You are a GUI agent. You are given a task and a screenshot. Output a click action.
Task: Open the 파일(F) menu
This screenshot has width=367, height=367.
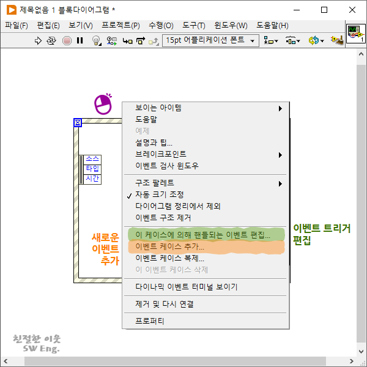tap(17, 25)
